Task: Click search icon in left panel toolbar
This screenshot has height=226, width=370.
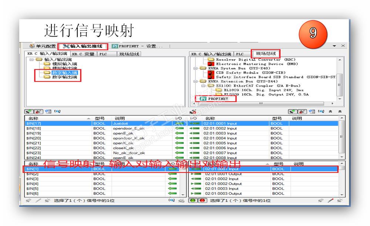Action: [x=57, y=112]
